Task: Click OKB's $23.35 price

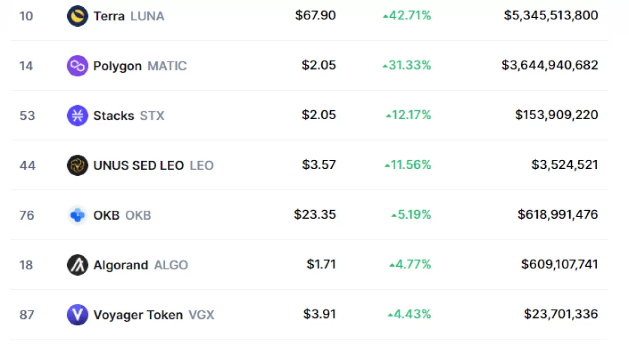Action: click(315, 214)
